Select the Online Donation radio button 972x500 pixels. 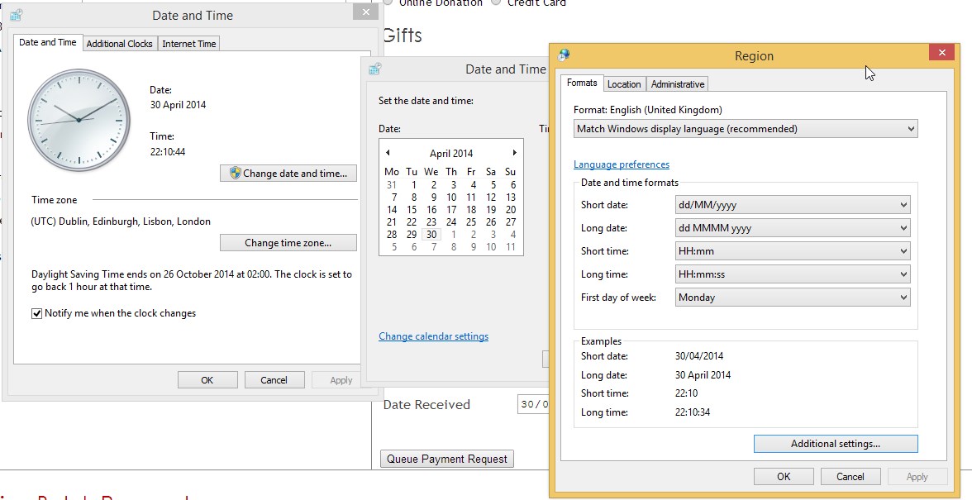tap(388, 2)
